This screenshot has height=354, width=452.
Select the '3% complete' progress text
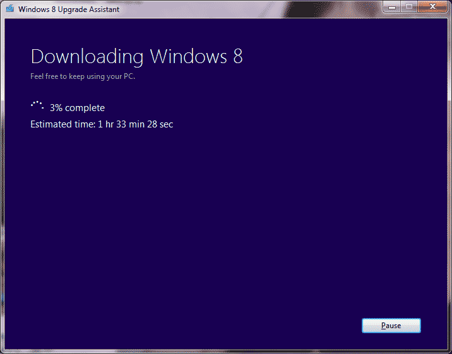point(77,108)
